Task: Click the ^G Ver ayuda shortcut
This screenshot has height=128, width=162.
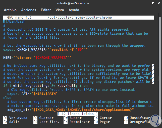Action: (15, 118)
